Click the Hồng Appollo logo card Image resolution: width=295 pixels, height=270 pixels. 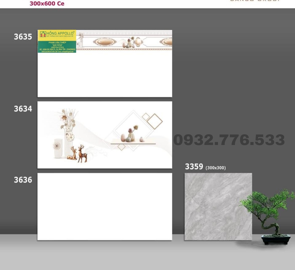pos(57,41)
